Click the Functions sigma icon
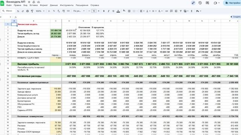The width and height of the screenshot is (241, 135). coord(192,11)
